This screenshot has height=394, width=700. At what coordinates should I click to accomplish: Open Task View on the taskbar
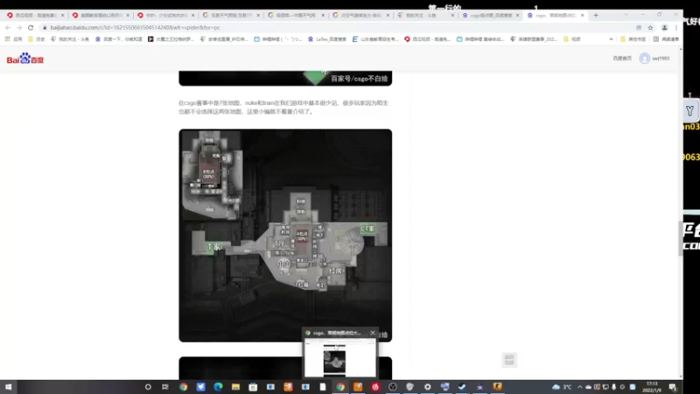point(165,387)
